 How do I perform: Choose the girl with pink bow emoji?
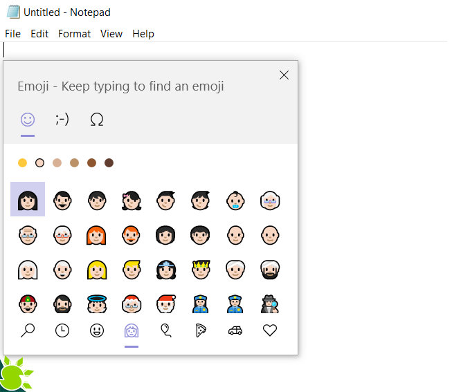coord(132,200)
